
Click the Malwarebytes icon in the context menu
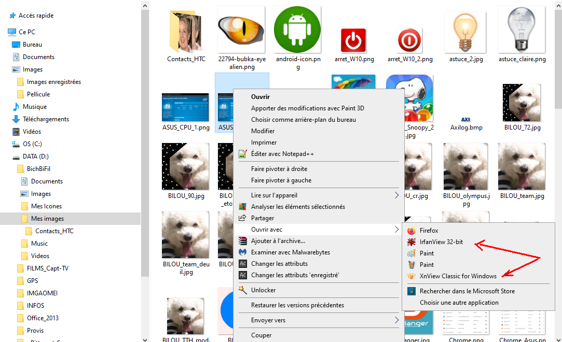click(242, 252)
